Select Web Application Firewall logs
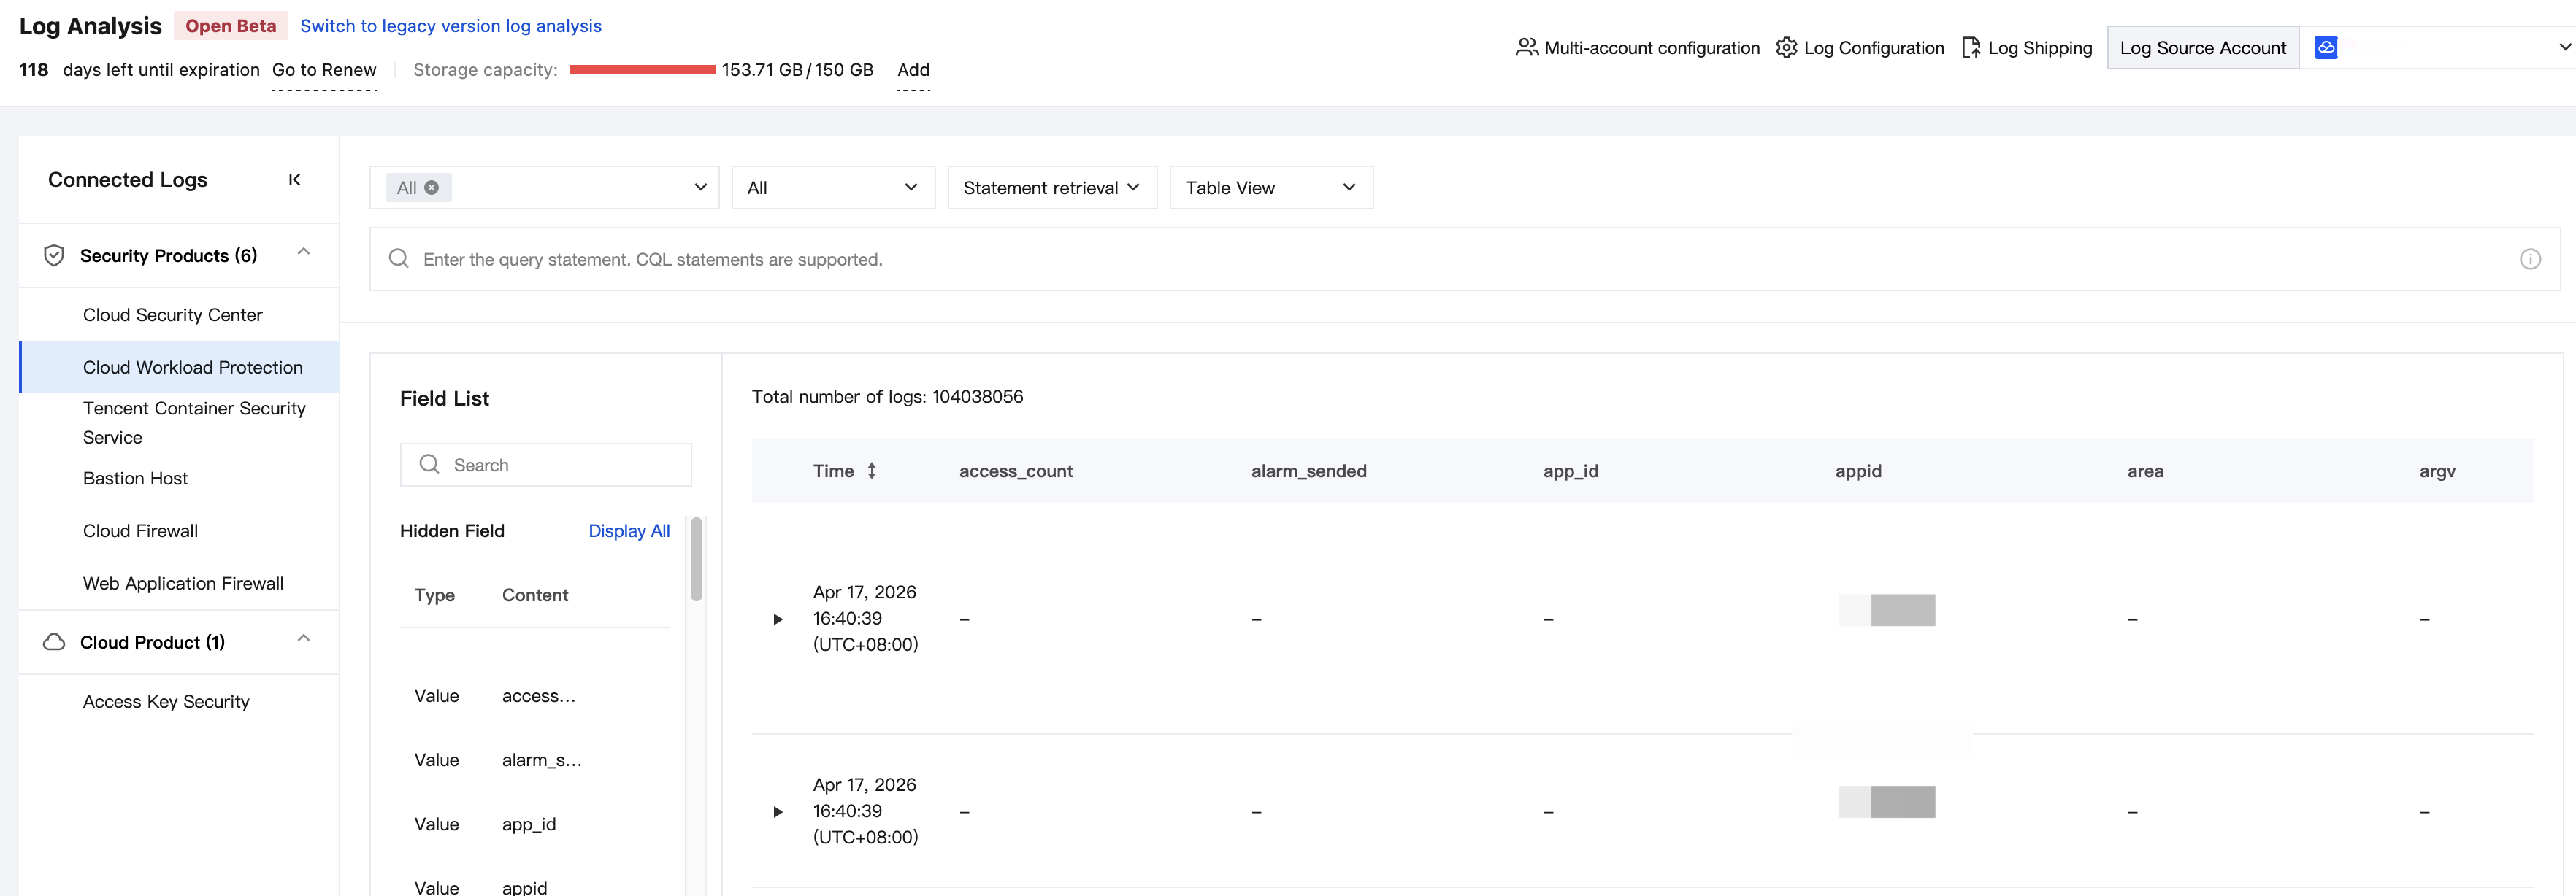This screenshot has height=896, width=2576. pyautogui.click(x=183, y=584)
